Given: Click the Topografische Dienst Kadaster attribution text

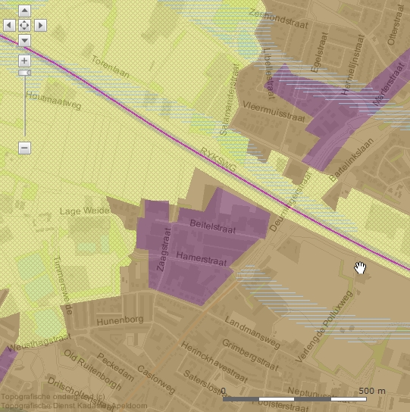Looking at the screenshot, I should coord(74,406).
